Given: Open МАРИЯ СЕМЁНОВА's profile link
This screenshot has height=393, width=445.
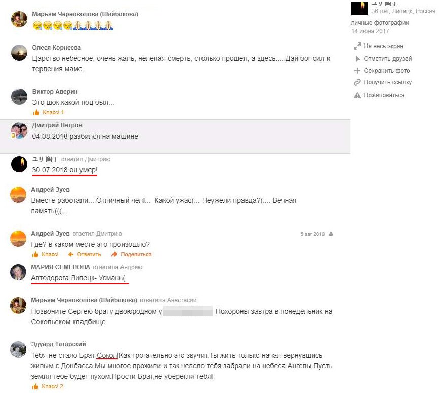Looking at the screenshot, I should pyautogui.click(x=60, y=267).
